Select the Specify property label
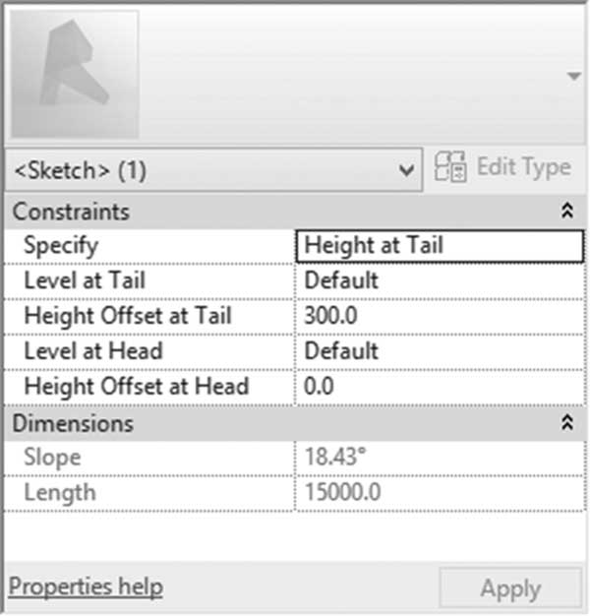This screenshot has height=616, width=590. point(61,247)
